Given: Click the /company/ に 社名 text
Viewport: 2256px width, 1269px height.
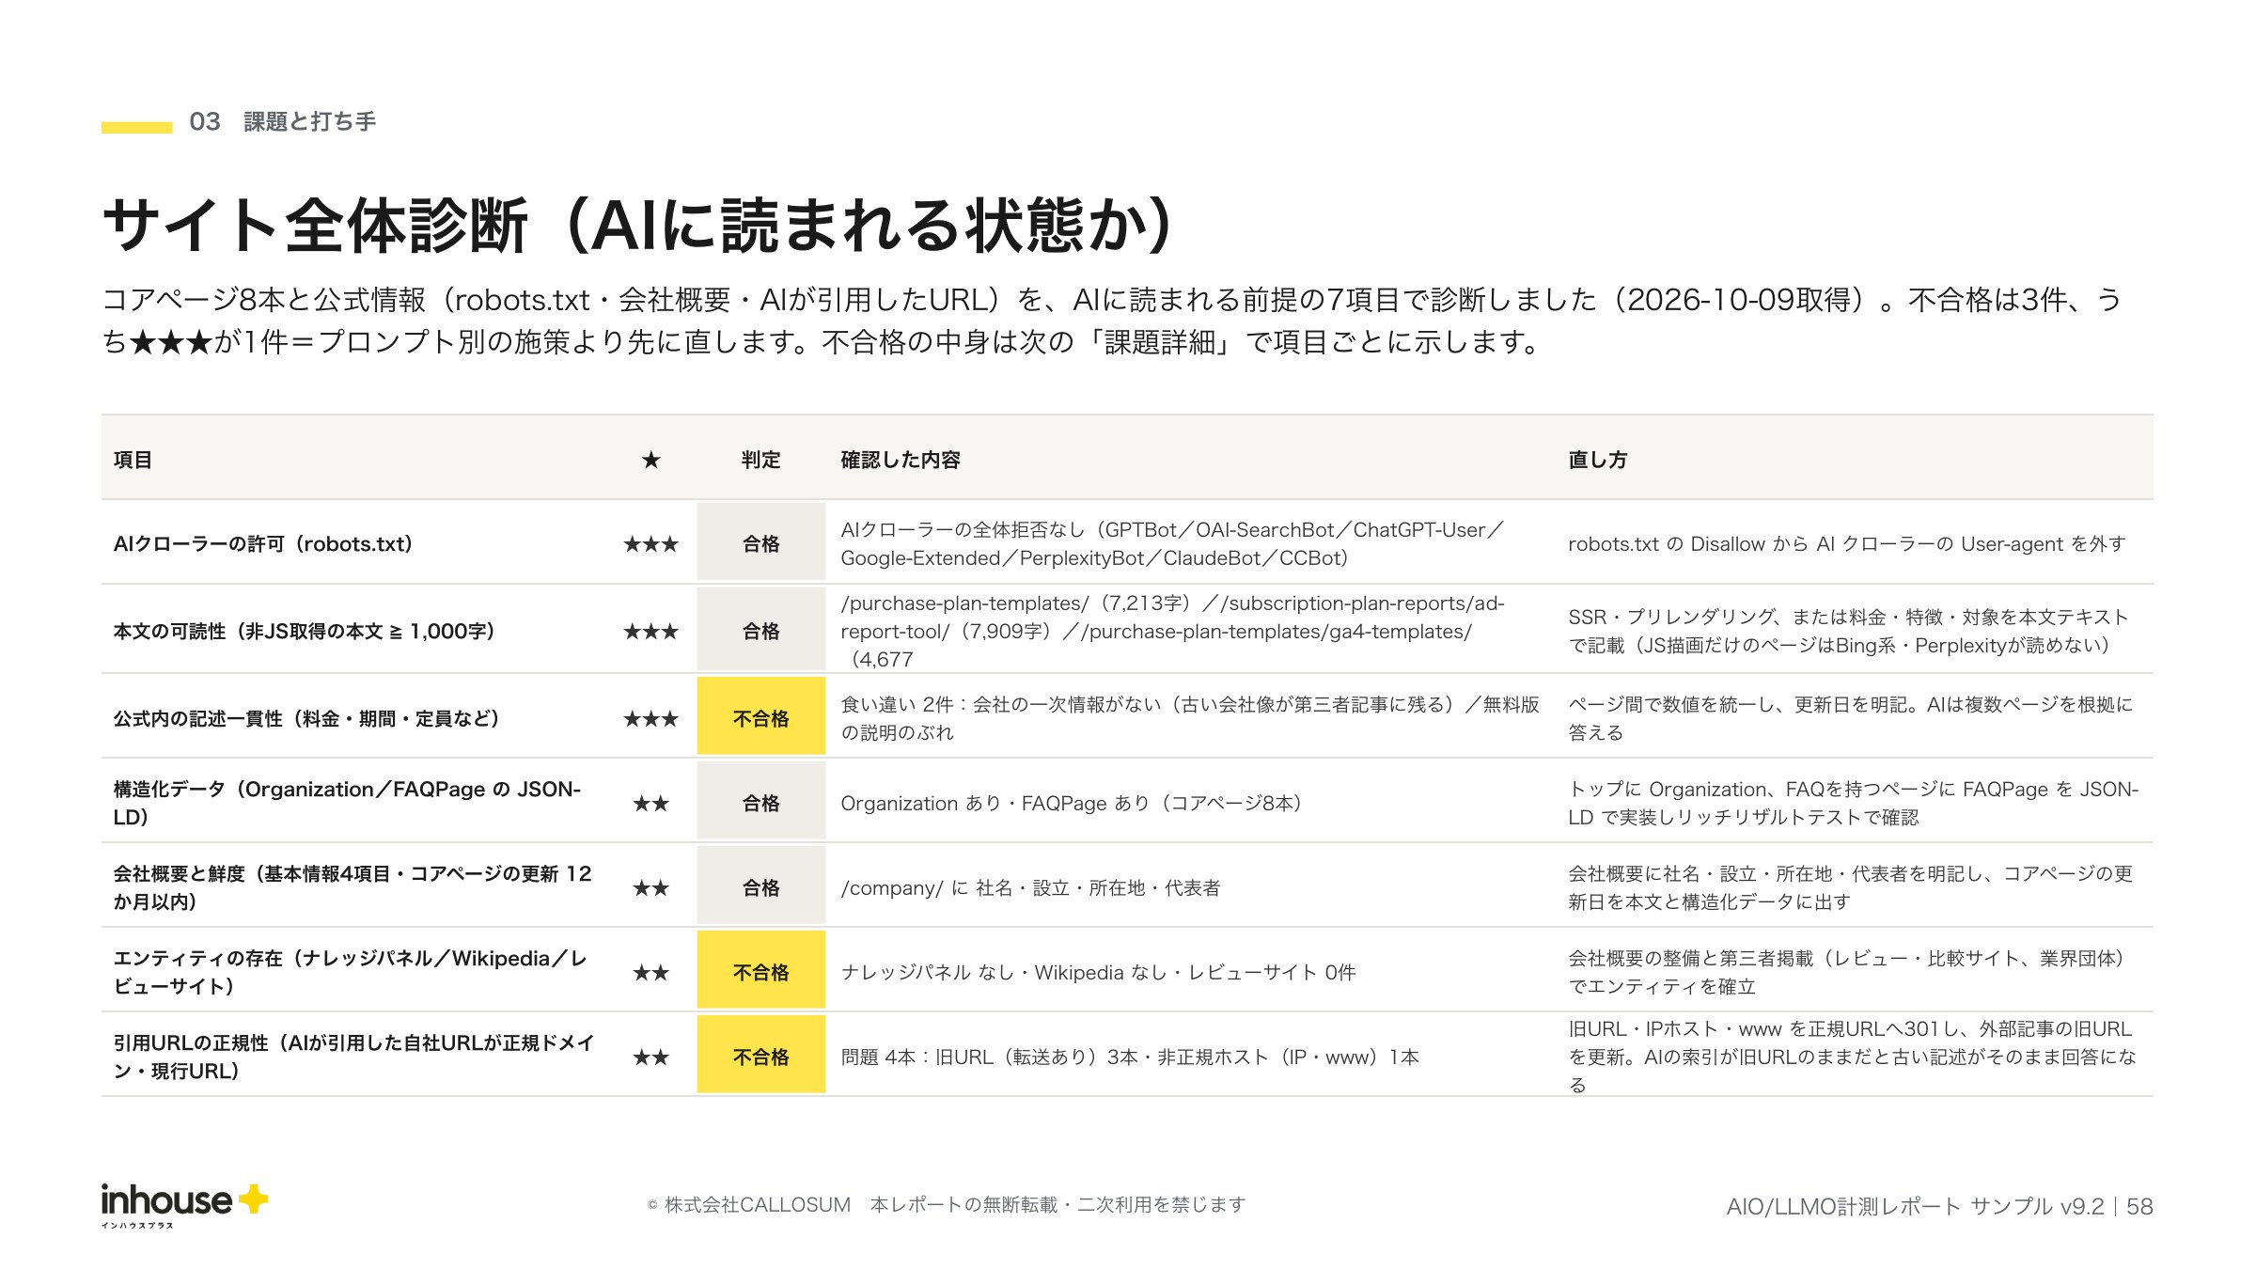Looking at the screenshot, I should pyautogui.click(x=1030, y=888).
